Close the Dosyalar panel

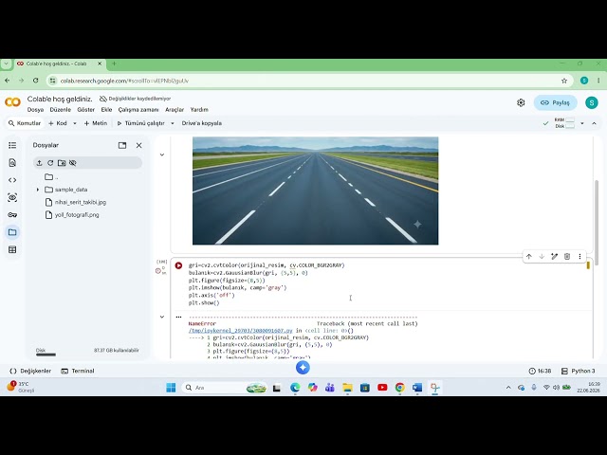139,145
